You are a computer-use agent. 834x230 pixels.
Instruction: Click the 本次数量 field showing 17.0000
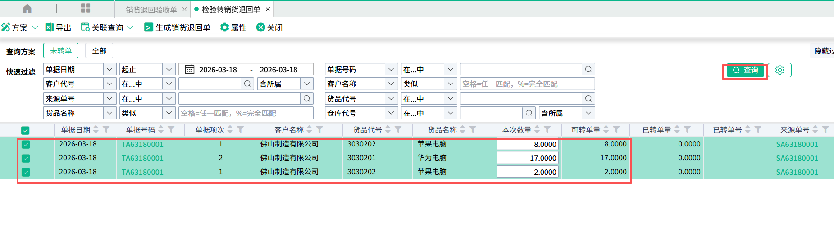click(x=527, y=158)
